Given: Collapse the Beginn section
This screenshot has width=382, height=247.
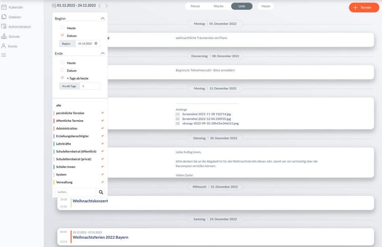Looking at the screenshot, I should tap(103, 19).
